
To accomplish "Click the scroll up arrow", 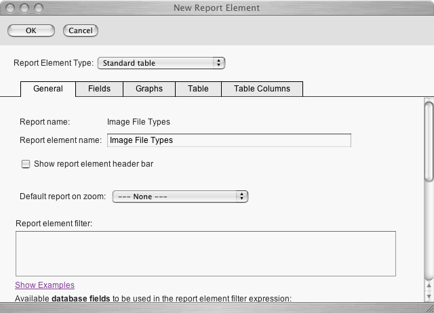I will 429,285.
